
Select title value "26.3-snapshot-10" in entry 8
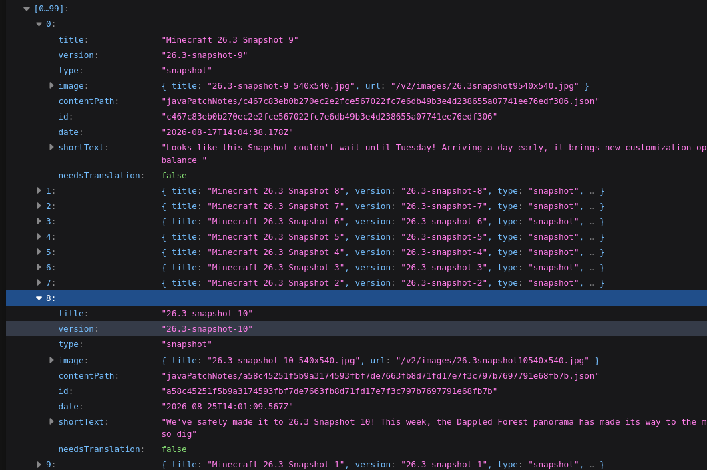[x=207, y=314]
